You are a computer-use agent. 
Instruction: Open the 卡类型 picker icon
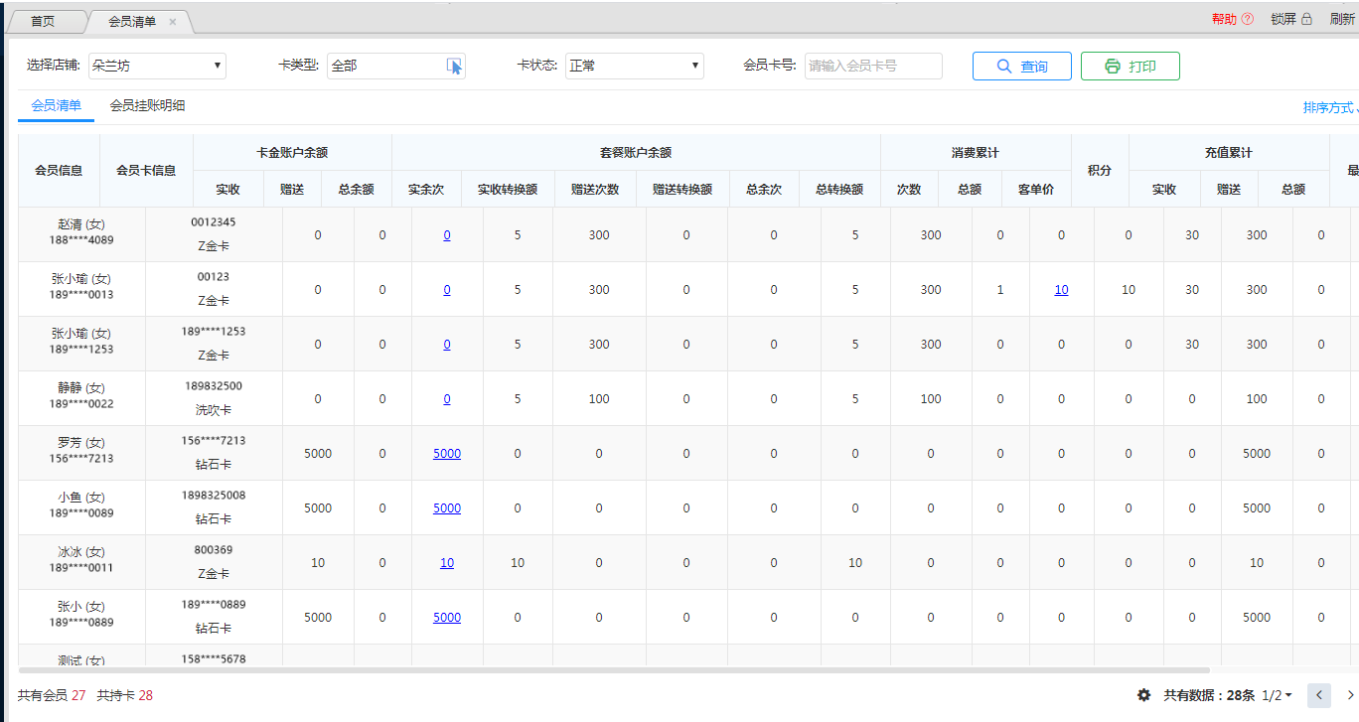[454, 67]
